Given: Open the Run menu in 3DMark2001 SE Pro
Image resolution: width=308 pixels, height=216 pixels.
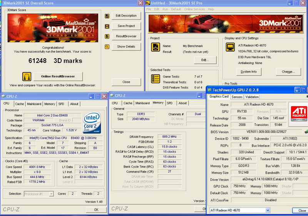Looking at the screenshot, I should coord(165,9).
